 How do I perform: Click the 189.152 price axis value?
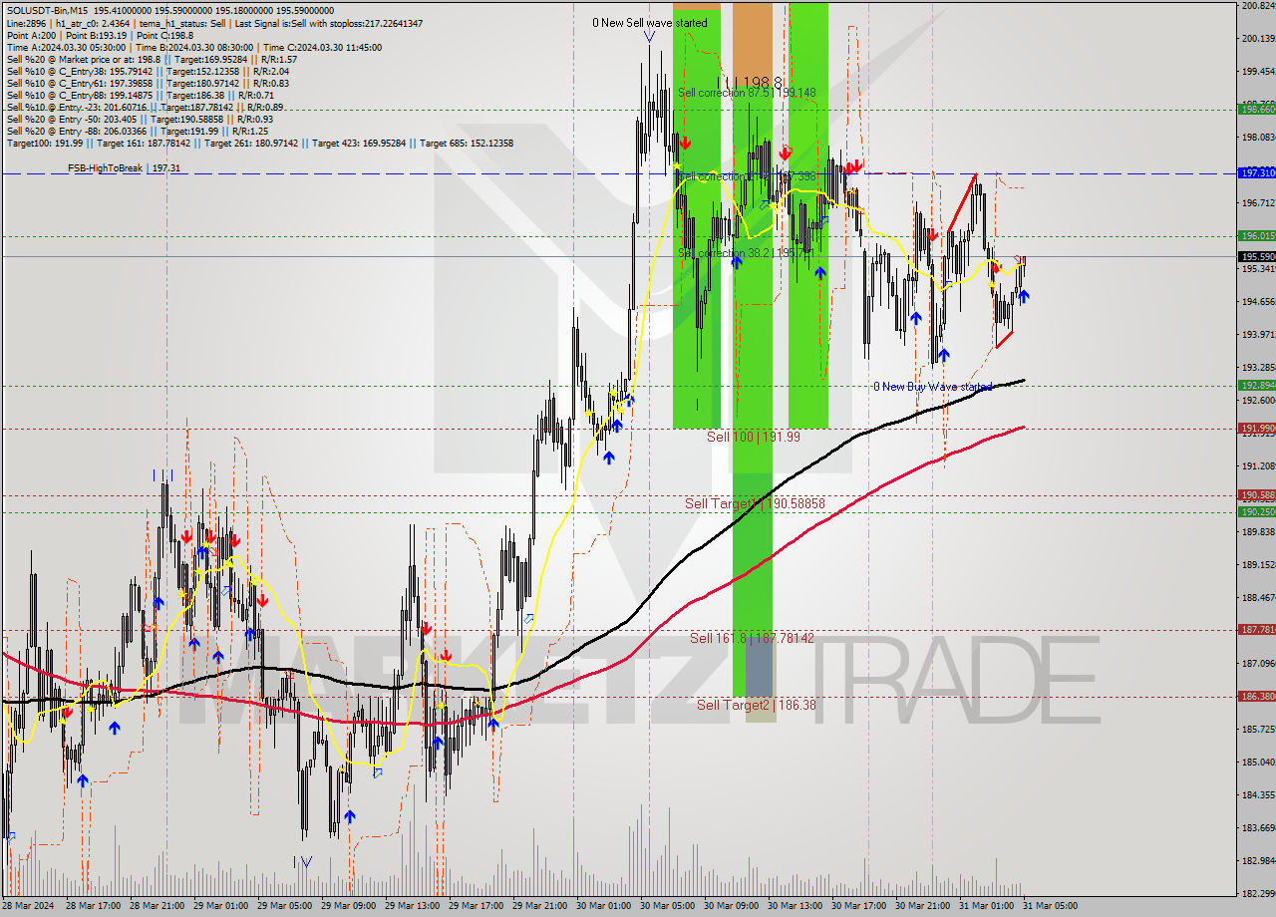(x=1258, y=564)
